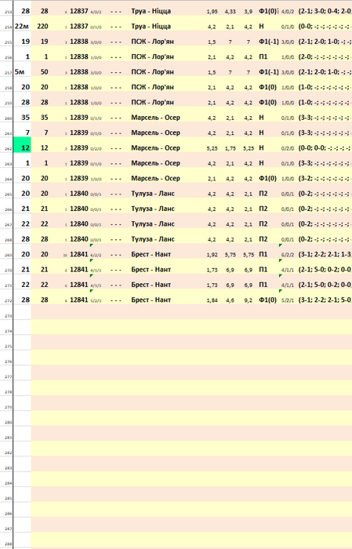Select 'ПСЖ - Лор'ян' in row 259
352x549 pixels.
(152, 102)
